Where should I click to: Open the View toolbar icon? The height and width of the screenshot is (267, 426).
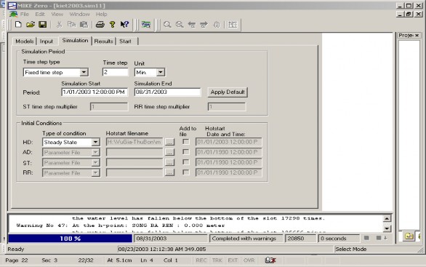[146, 25]
